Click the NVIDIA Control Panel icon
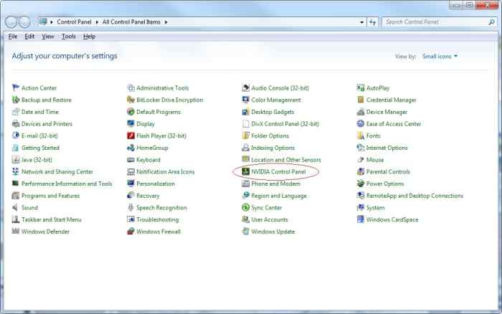The image size is (502, 314). [245, 172]
